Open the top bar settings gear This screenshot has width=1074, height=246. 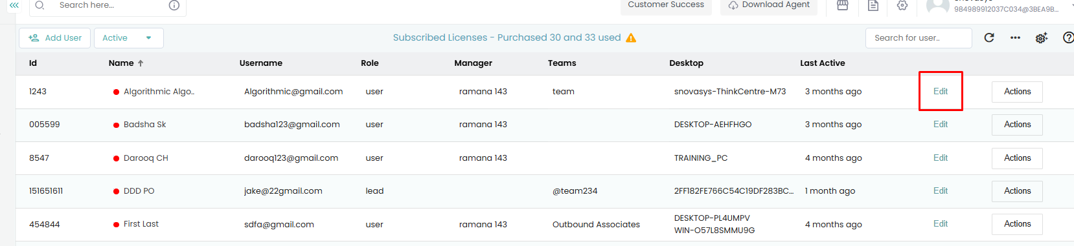[902, 5]
